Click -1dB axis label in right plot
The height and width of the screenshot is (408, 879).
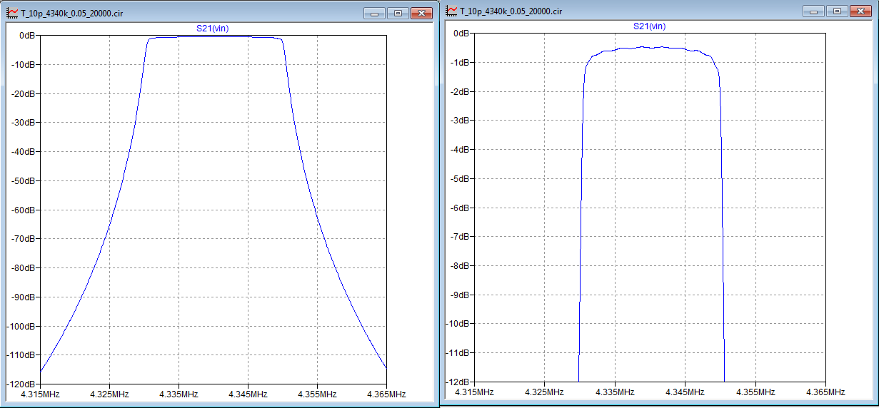pos(461,62)
